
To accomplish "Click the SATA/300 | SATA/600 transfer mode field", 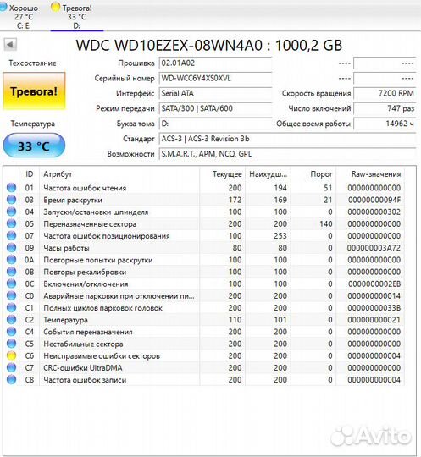I will [215, 108].
